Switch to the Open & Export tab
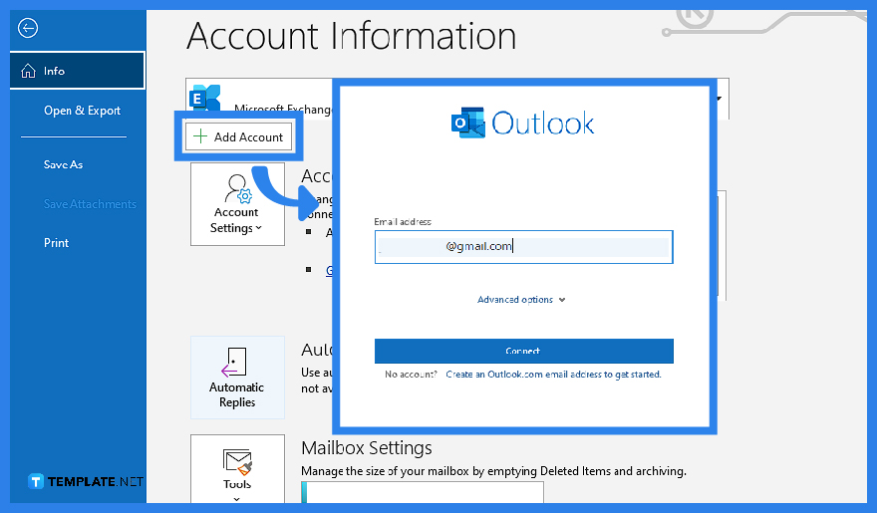The image size is (877, 513). click(x=82, y=111)
